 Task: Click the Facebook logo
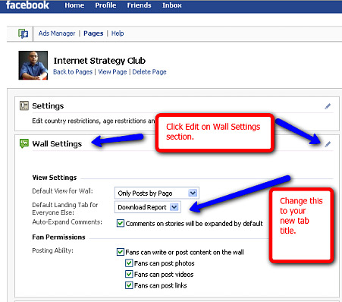pos(27,5)
